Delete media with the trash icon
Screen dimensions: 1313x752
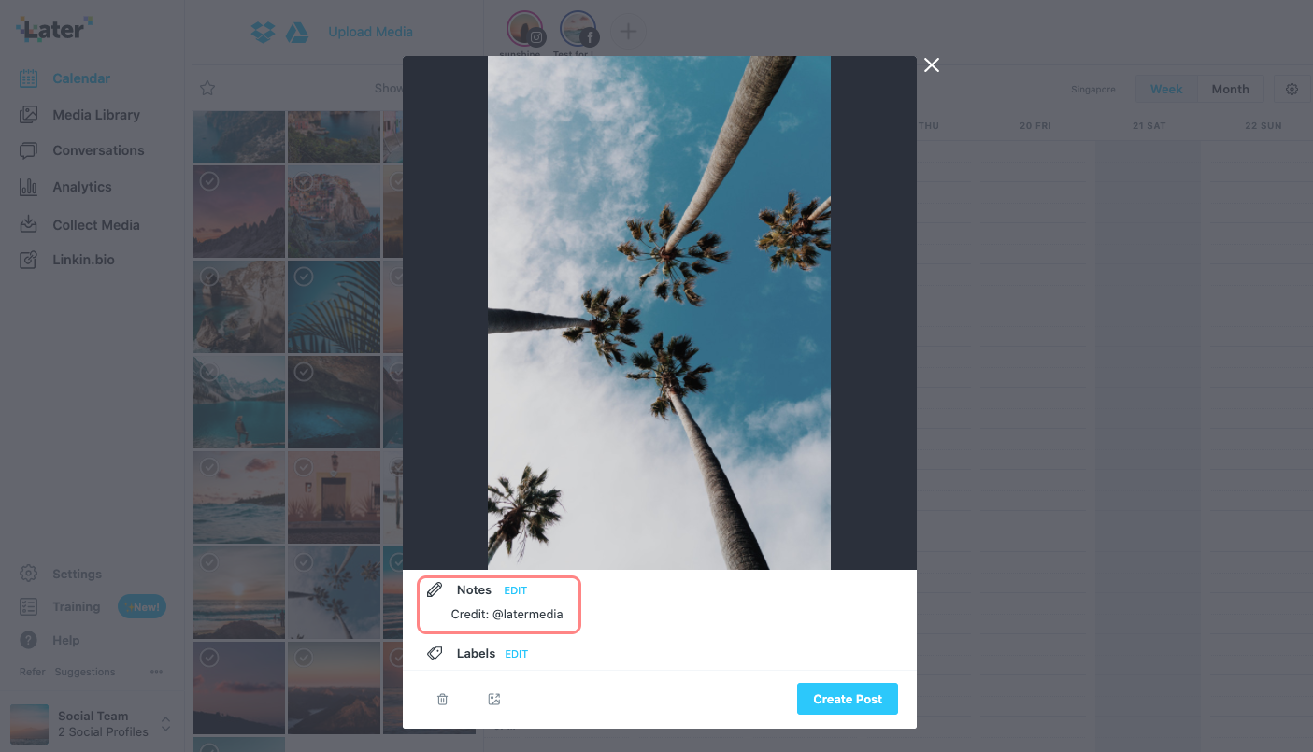tap(443, 699)
